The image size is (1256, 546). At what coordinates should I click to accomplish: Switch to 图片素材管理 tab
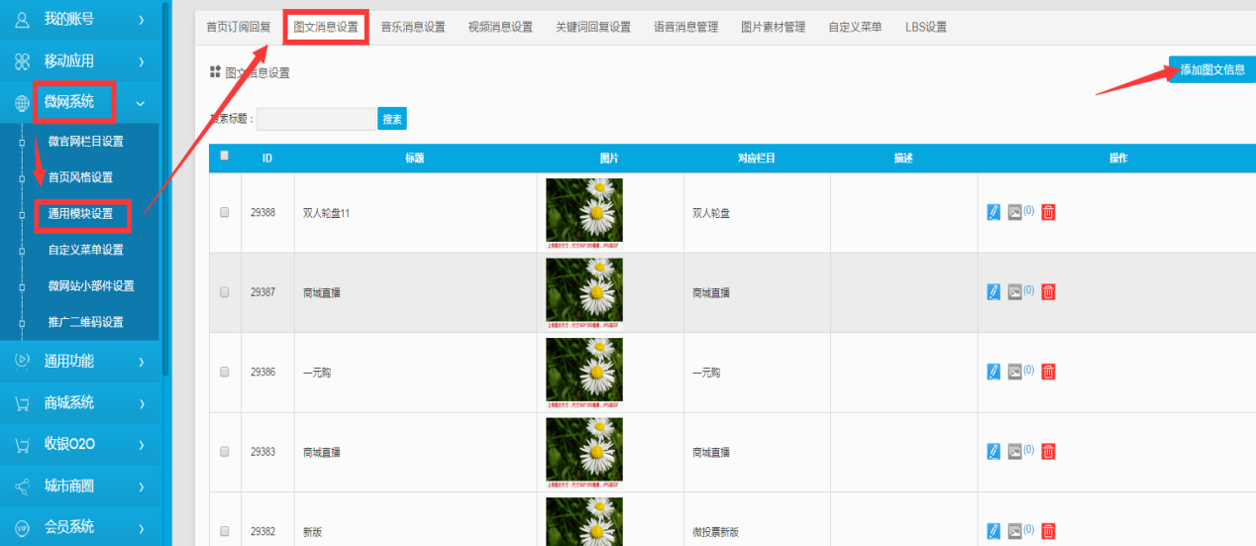(774, 27)
